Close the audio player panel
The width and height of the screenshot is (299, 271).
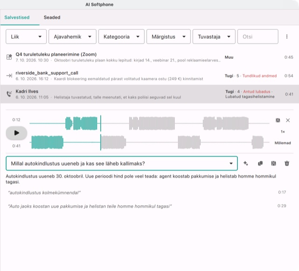click(x=288, y=120)
